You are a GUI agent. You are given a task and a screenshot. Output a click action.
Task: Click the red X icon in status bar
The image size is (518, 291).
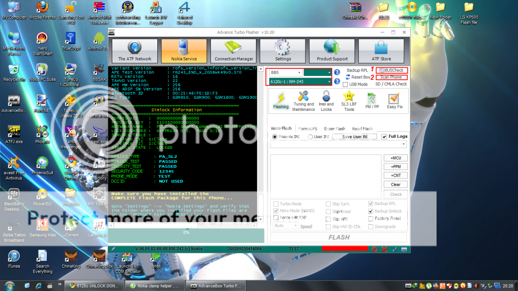pyautogui.click(x=384, y=250)
